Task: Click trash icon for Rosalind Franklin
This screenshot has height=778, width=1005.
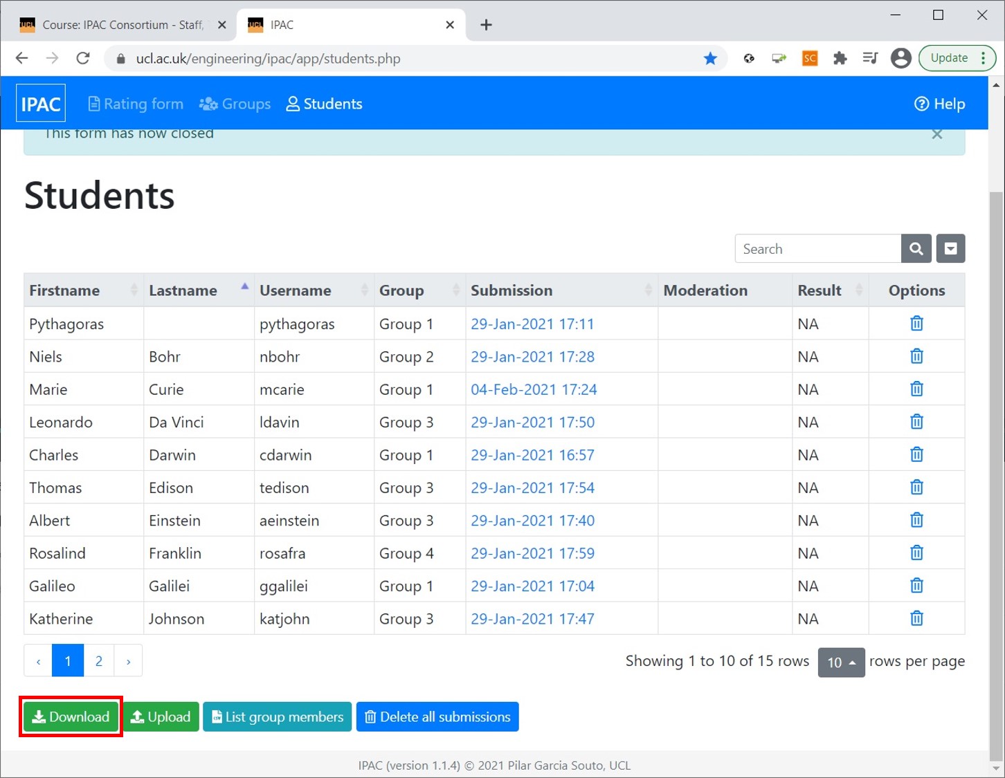Action: [916, 553]
